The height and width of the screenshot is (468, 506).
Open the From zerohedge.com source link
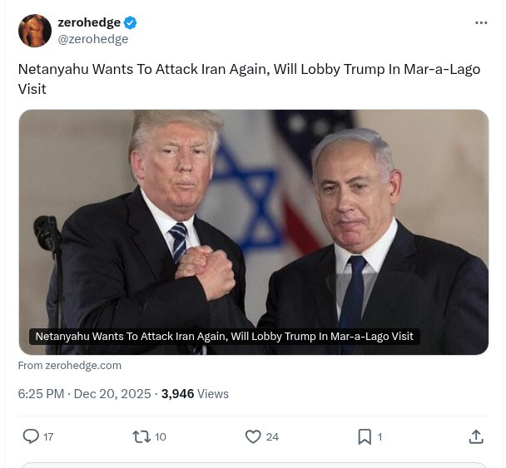70,366
